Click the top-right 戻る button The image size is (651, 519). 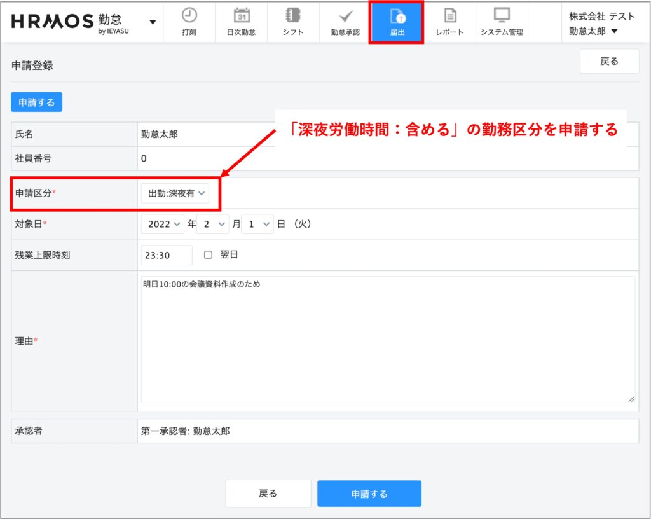pyautogui.click(x=609, y=61)
